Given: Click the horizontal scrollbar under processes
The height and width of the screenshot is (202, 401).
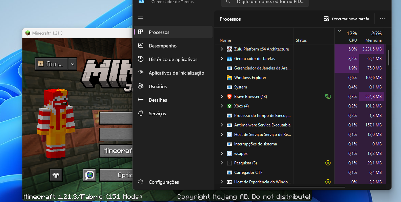Looking at the screenshot, I should coord(282,187).
